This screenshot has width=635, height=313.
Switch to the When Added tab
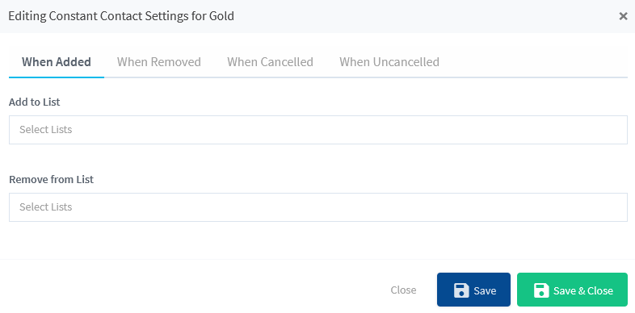coord(57,62)
